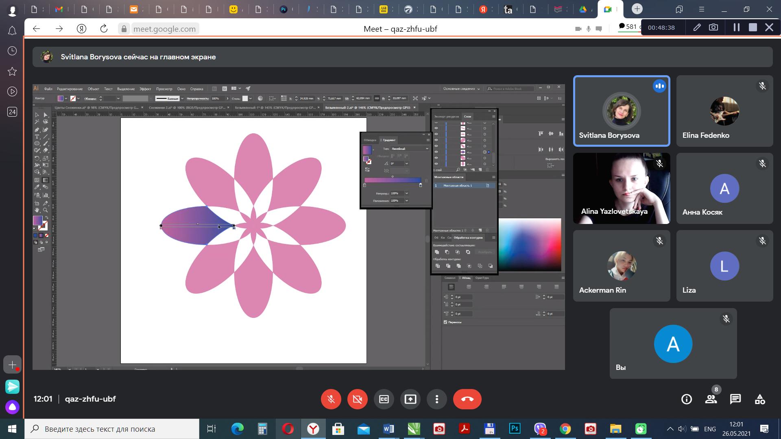Open Word from the Windows taskbar
This screenshot has width=781, height=439.
388,429
